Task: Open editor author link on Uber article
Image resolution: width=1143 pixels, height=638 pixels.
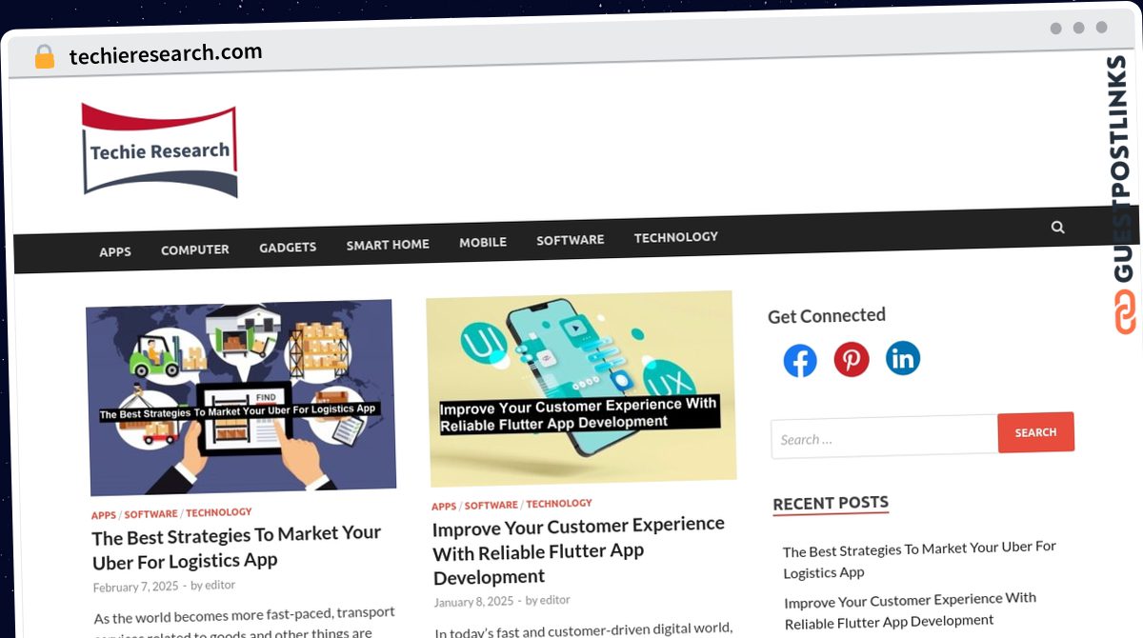Action: coord(219,585)
